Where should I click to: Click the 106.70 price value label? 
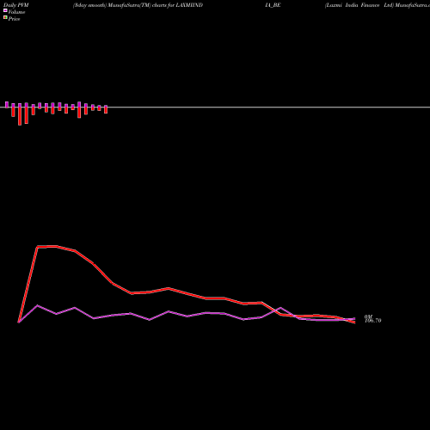372,321
